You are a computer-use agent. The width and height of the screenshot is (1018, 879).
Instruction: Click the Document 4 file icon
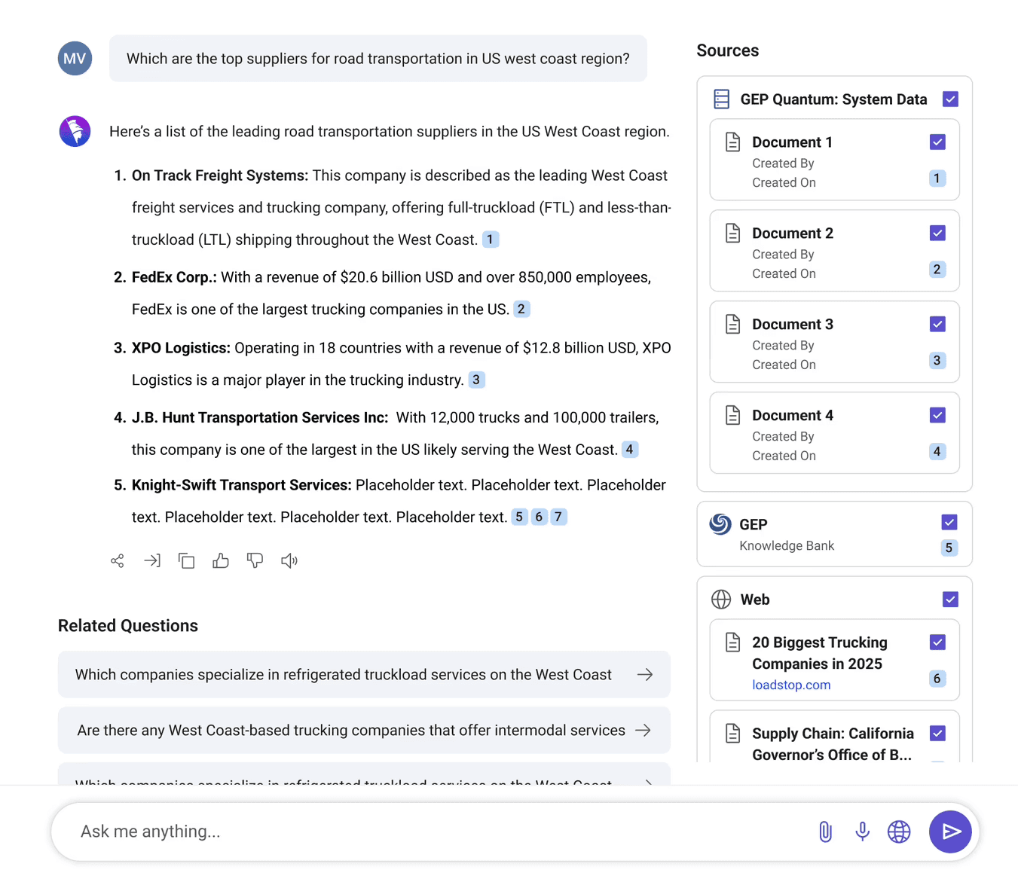(x=733, y=416)
